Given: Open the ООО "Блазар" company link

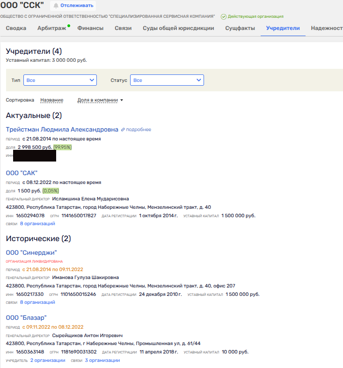Looking at the screenshot, I should (26, 318).
